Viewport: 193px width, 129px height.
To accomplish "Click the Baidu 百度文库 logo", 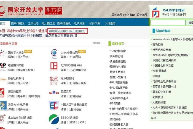I will coord(54,92).
